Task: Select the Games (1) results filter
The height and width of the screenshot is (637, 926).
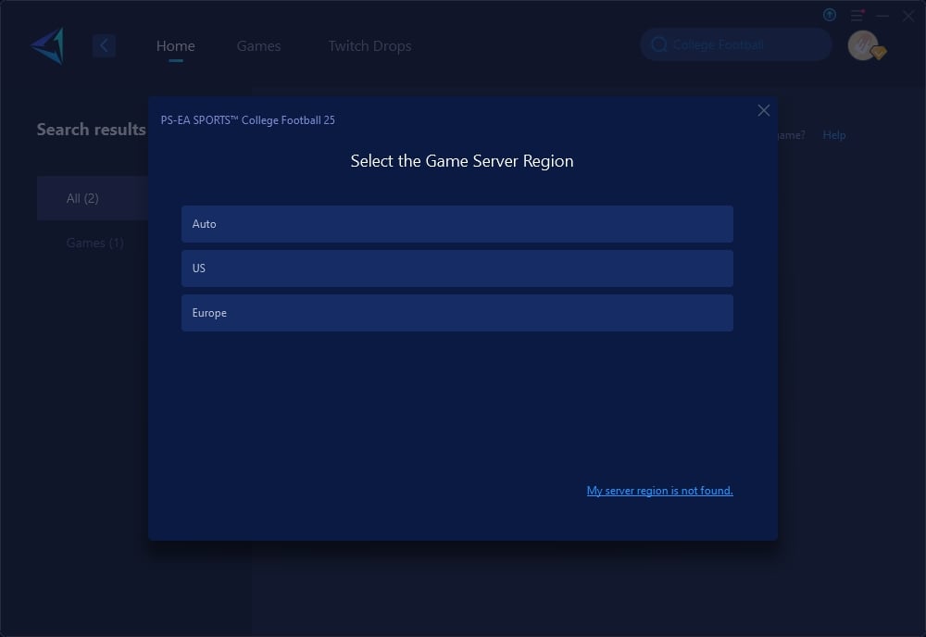Action: click(94, 243)
